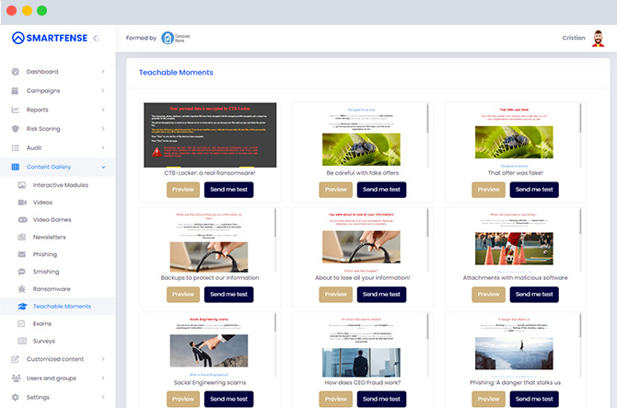The height and width of the screenshot is (408, 617).
Task: Click the Users and groups icon
Action: [17, 379]
